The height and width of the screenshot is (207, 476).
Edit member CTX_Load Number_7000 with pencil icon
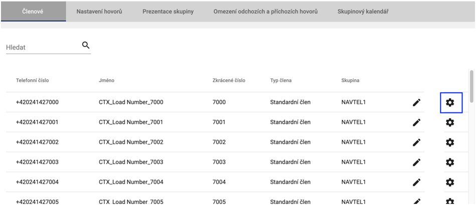416,102
